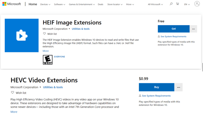Click the ESRB Everyone rating badge
203x116 pixels.
48,60
